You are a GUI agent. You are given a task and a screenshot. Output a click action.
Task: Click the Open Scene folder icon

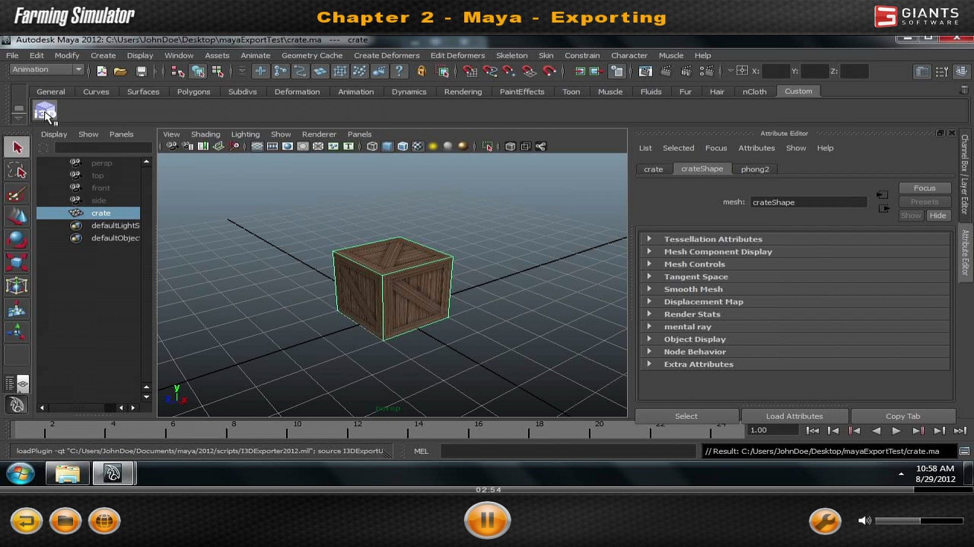pos(120,71)
